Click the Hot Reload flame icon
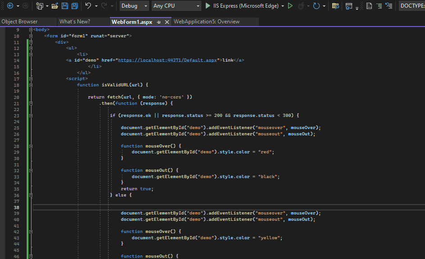This screenshot has width=425, height=259. pos(301,6)
